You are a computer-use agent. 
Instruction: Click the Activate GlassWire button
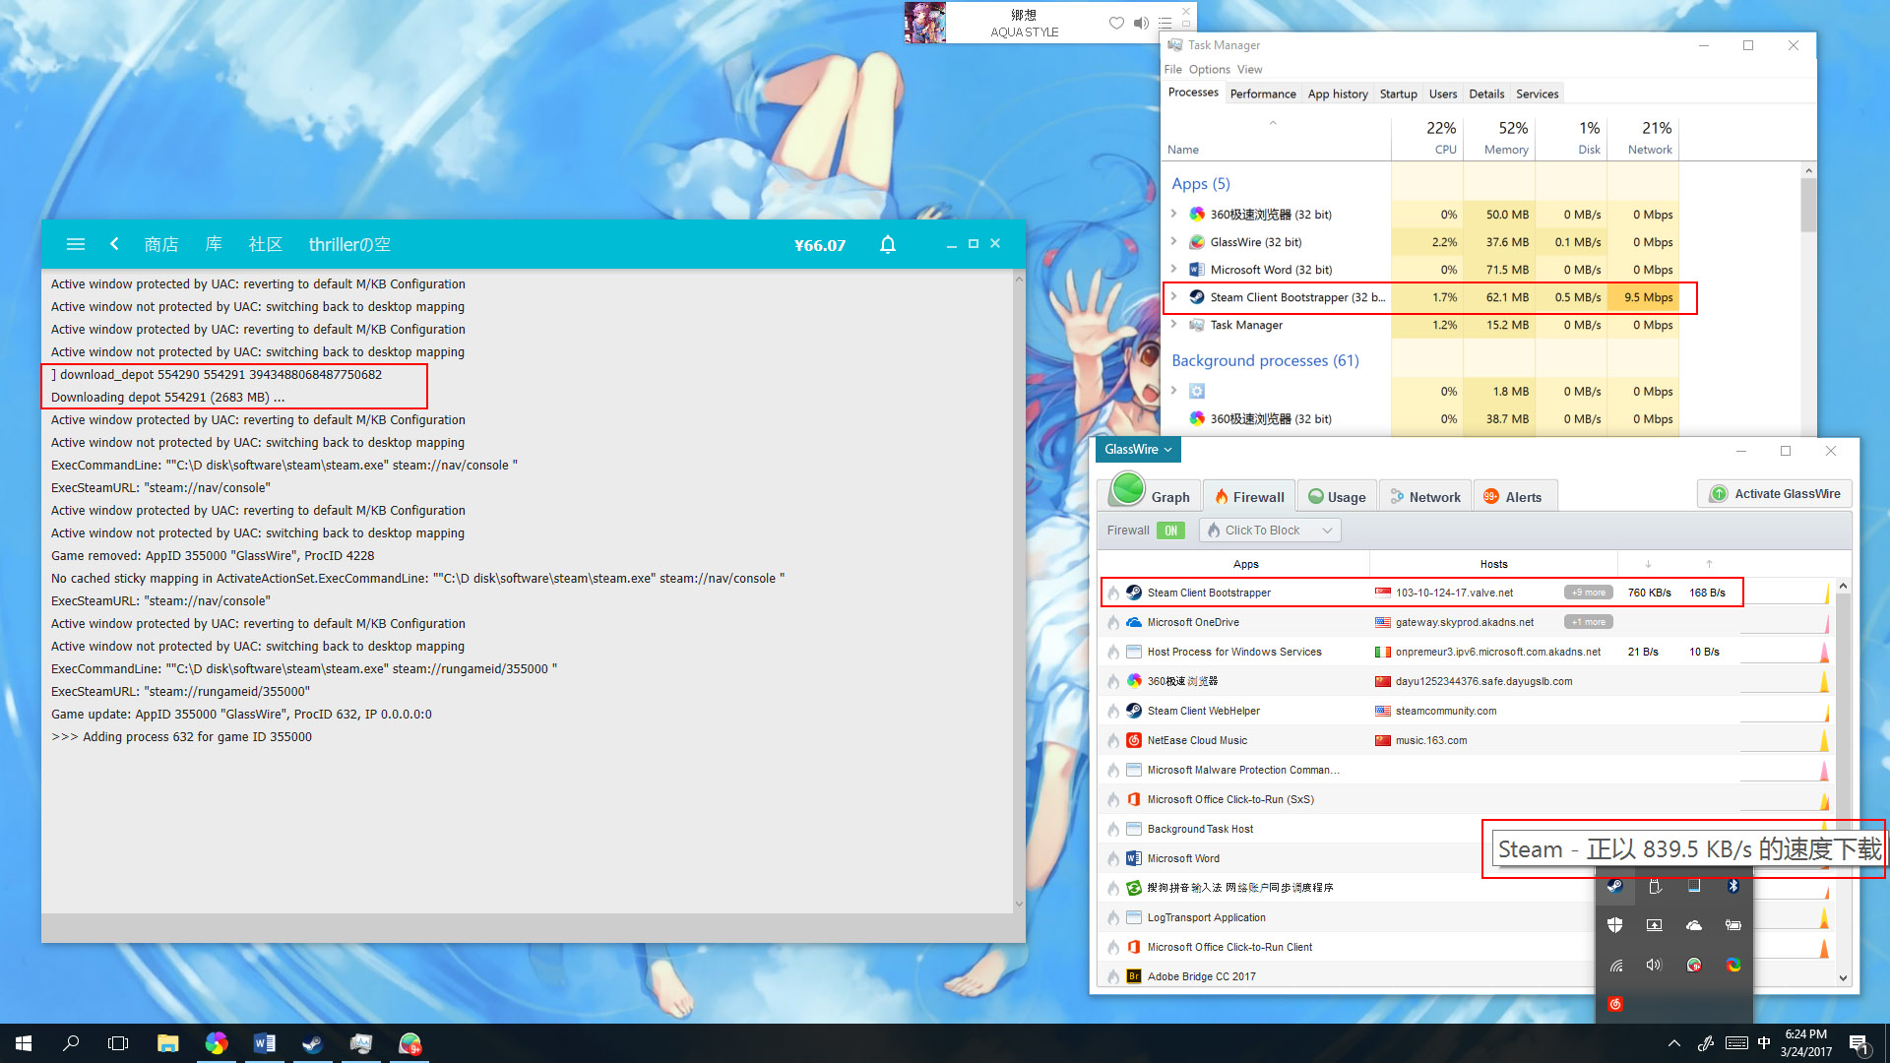1774,493
